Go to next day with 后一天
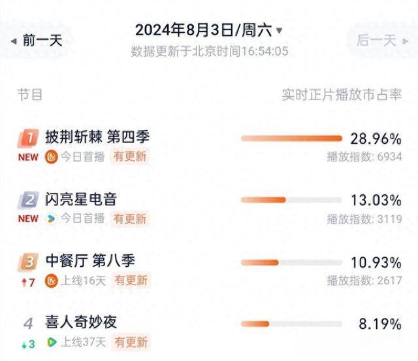Image resolution: width=418 pixels, height=361 pixels. pyautogui.click(x=382, y=41)
